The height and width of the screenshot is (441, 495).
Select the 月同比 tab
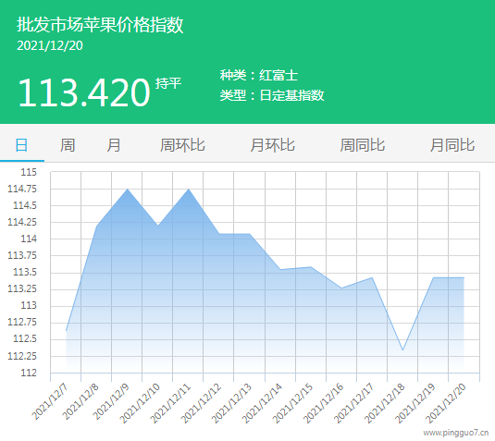click(452, 145)
